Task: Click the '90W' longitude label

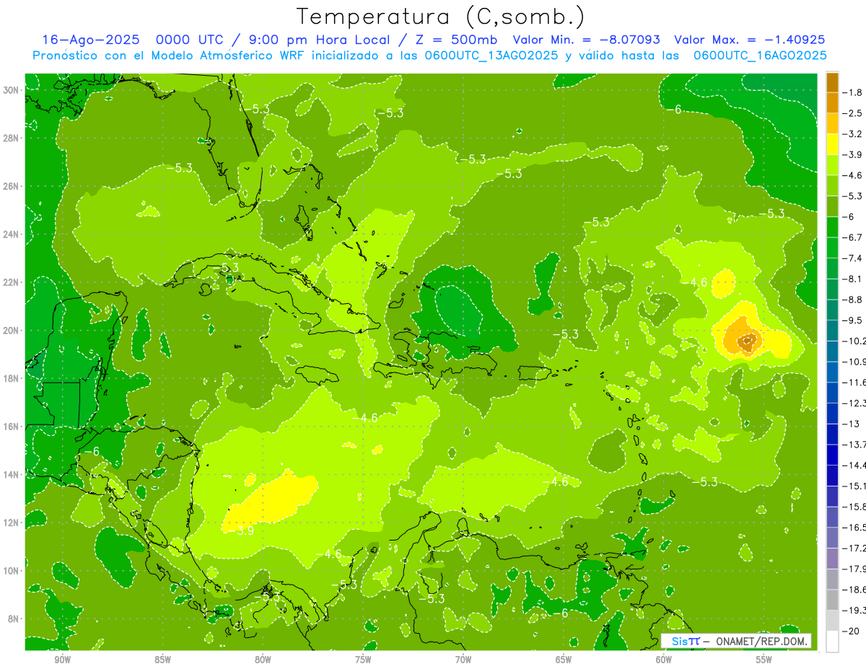Action: 62,660
